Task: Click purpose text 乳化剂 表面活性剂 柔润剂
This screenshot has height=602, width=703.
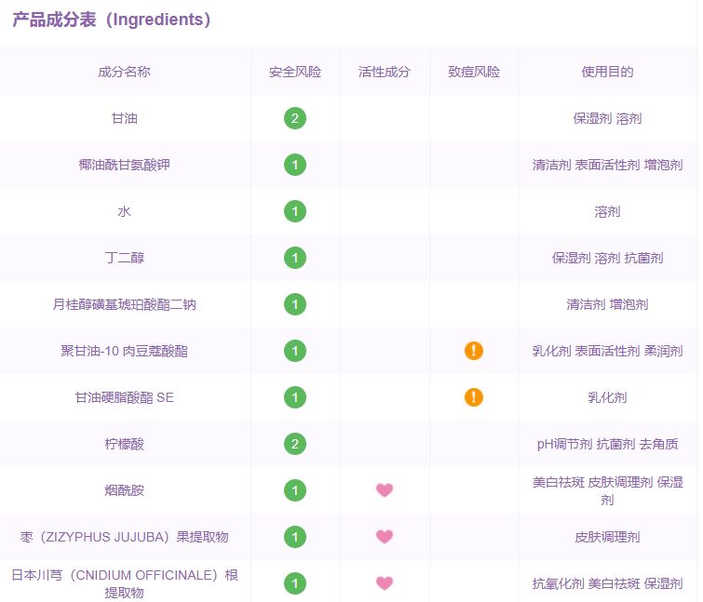Action: click(x=607, y=351)
